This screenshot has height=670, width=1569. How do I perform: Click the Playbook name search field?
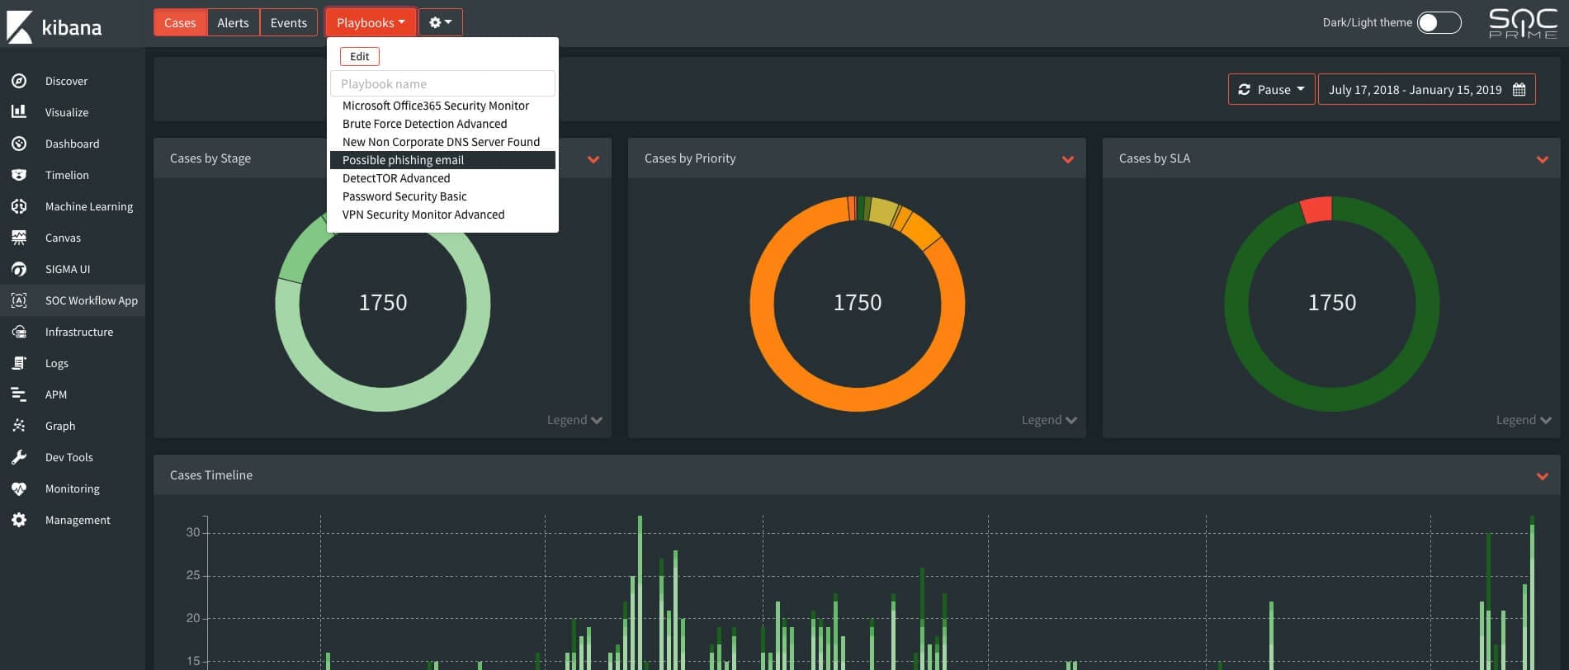[x=442, y=84]
